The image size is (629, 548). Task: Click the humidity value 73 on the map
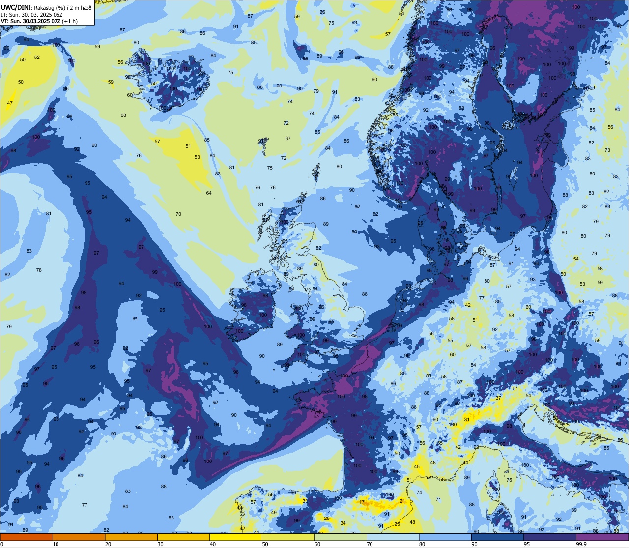coord(607,150)
